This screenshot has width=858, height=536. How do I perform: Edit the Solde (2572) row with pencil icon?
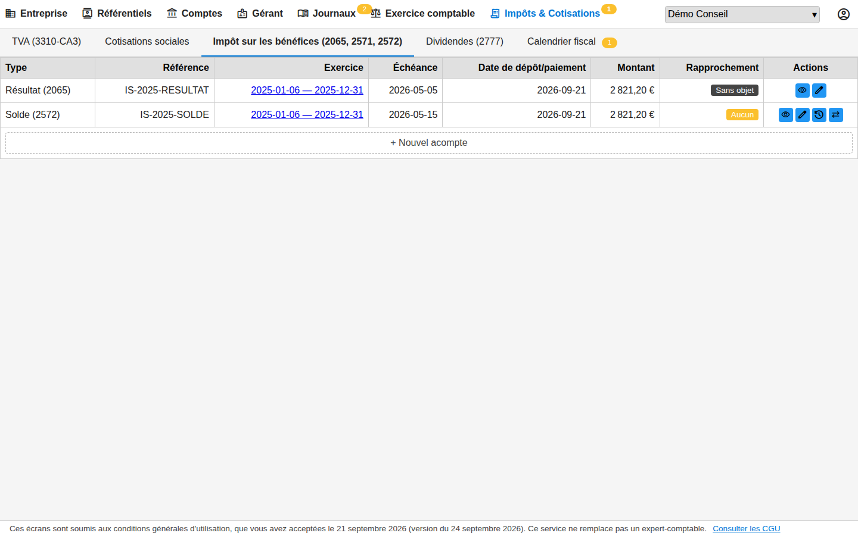coord(803,115)
